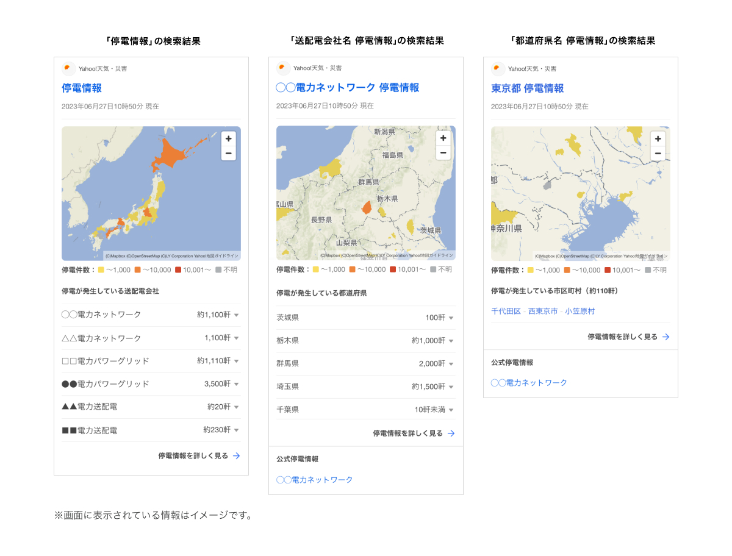Image resolution: width=732 pixels, height=556 pixels.
Task: Zoom in on the ○○電力ネットワーク regional map
Action: 443,138
